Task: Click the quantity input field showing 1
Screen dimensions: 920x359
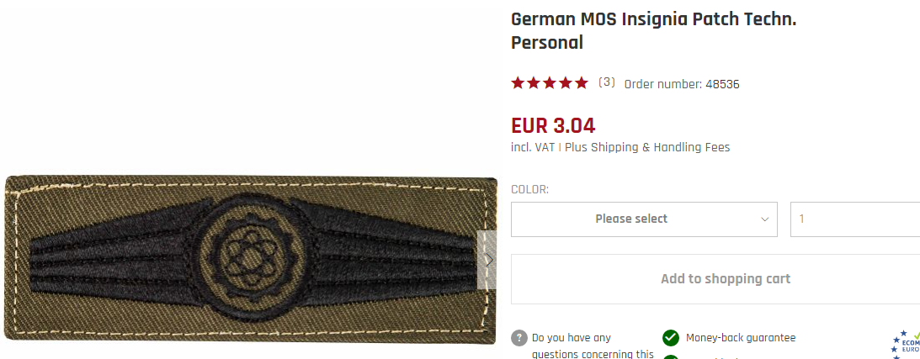Action: [x=855, y=219]
